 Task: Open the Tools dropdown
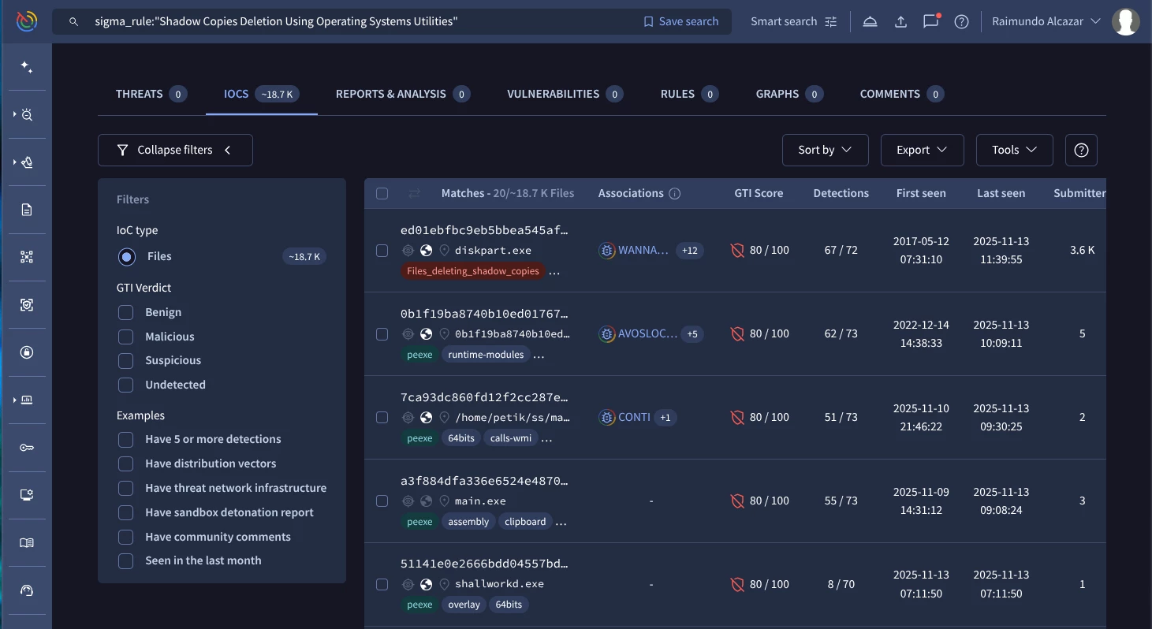[x=1014, y=150]
